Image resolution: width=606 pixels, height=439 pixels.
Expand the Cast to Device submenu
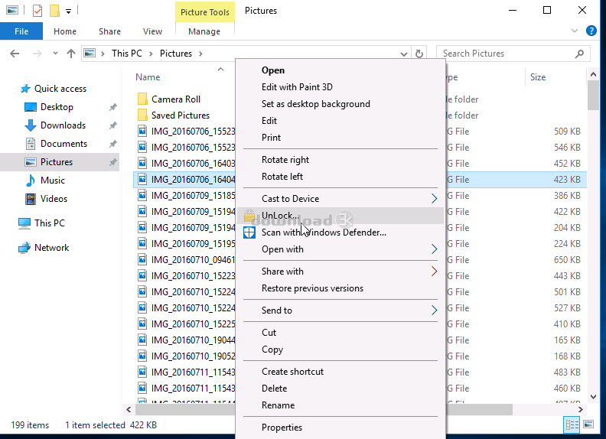(435, 199)
